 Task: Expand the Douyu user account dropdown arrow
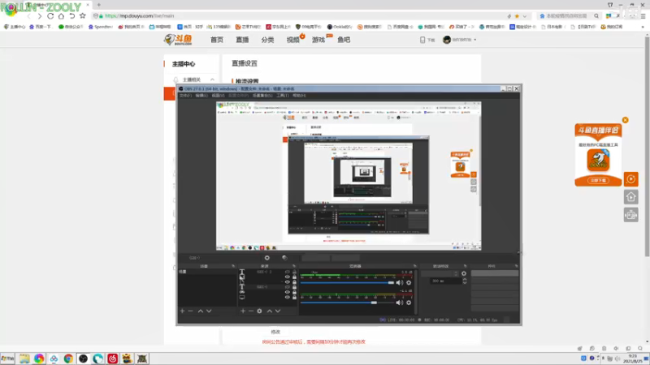coord(475,40)
